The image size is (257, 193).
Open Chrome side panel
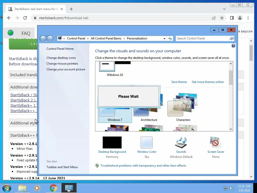coord(232,18)
